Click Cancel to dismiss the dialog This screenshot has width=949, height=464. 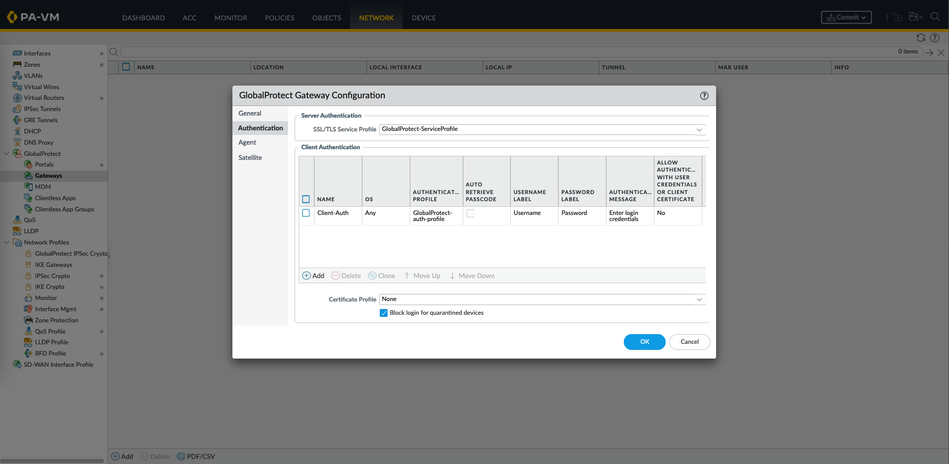click(689, 342)
